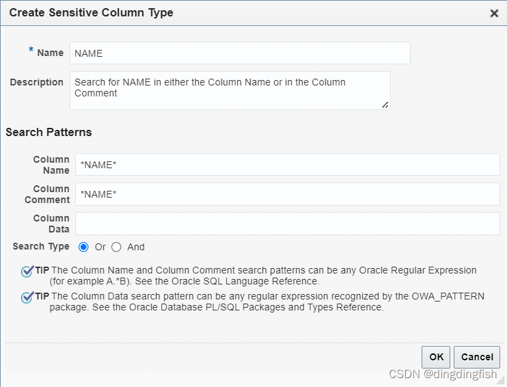This screenshot has width=507, height=387.
Task: Click the Column Data label
Action: 51,224
